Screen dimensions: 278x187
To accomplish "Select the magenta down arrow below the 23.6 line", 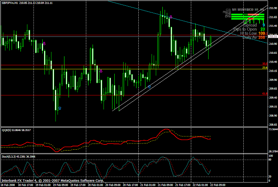I will (x=101, y=71).
